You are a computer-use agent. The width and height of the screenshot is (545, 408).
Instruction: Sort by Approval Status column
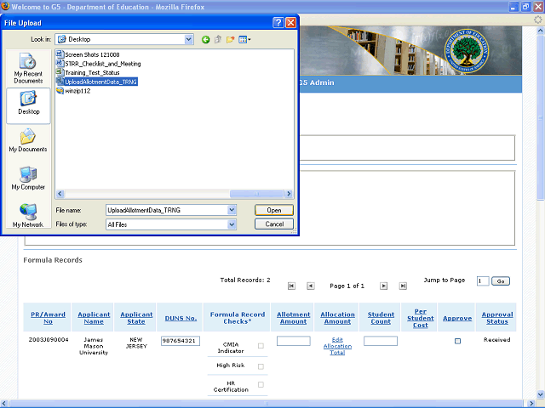point(497,318)
